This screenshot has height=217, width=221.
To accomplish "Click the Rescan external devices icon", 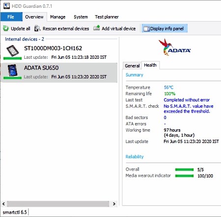I will 37,28.
